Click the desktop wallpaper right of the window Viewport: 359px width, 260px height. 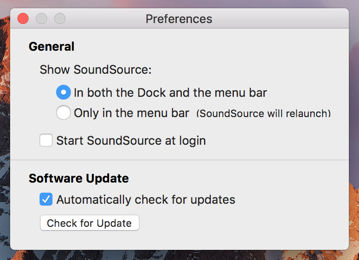click(354, 137)
